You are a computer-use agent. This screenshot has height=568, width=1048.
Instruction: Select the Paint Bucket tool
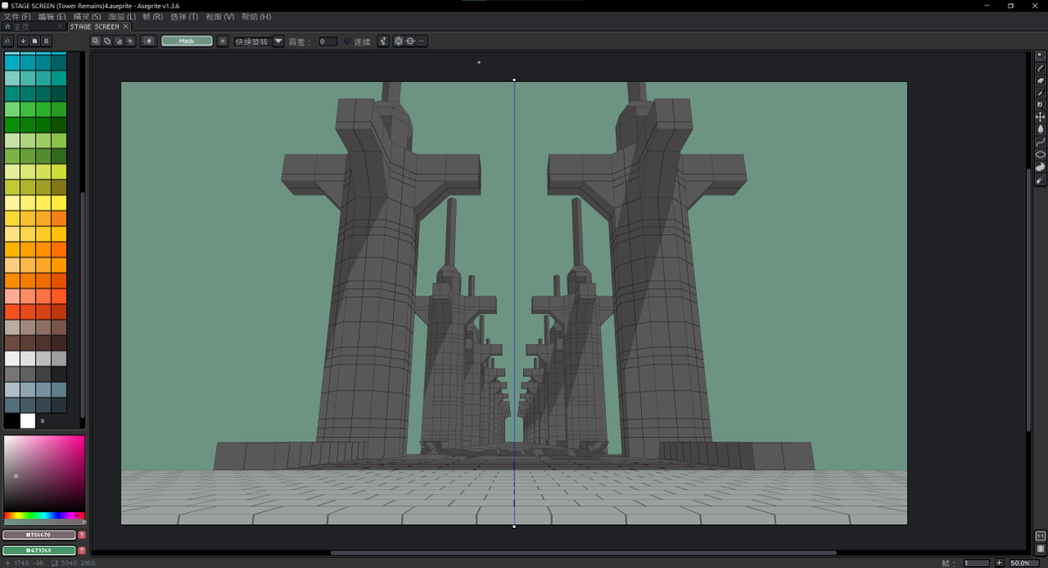point(1040,129)
